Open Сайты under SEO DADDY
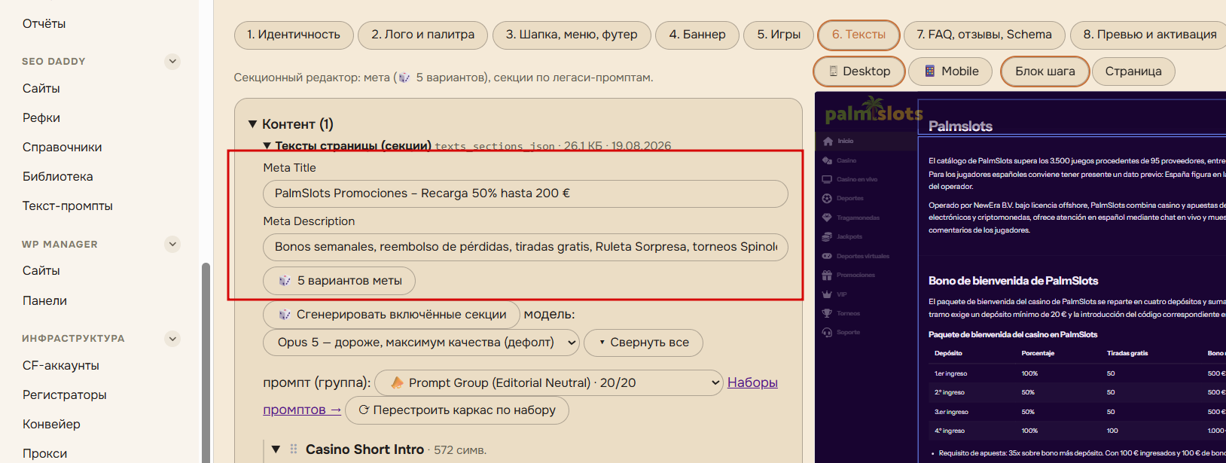 pos(41,88)
